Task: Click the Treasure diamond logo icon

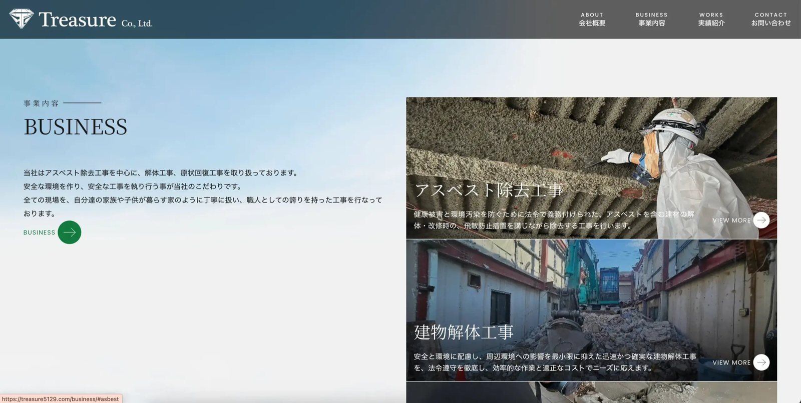Action: tap(22, 19)
